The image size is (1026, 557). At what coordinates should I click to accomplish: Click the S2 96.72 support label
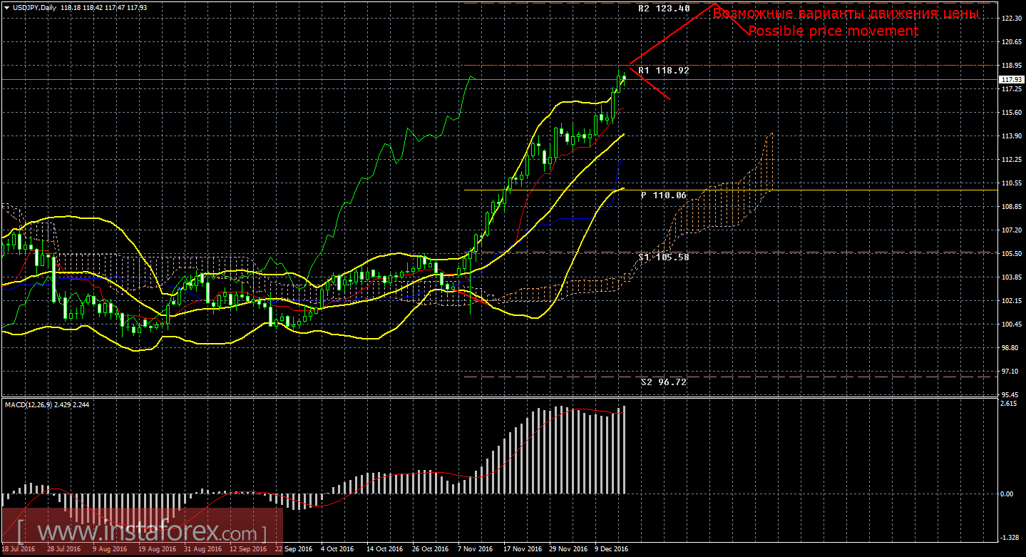664,382
